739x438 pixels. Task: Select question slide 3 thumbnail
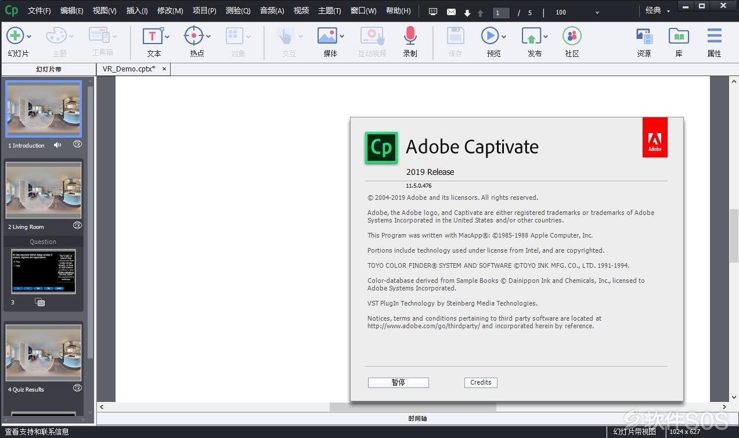(44, 271)
